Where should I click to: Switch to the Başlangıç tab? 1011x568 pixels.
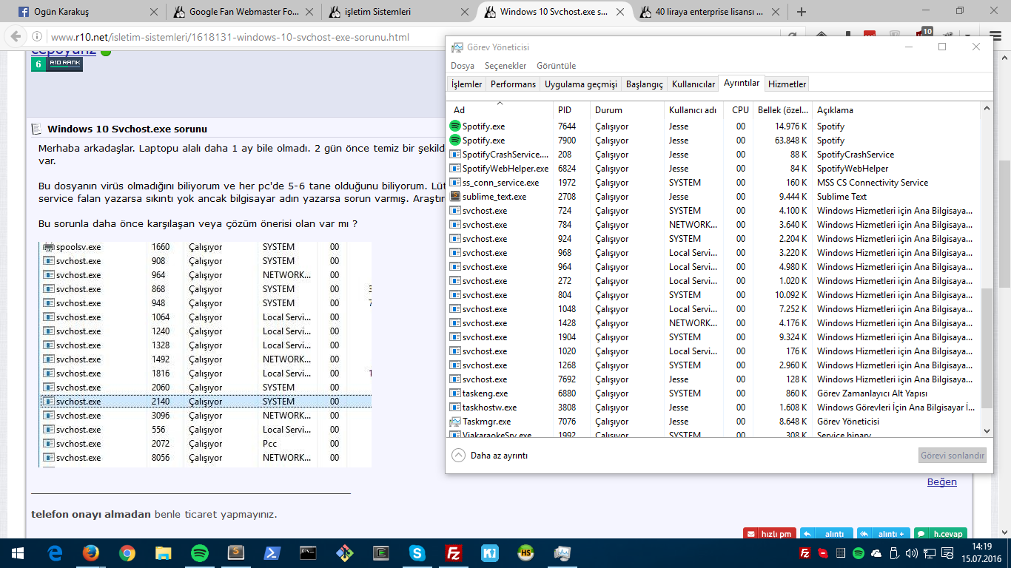(x=644, y=84)
